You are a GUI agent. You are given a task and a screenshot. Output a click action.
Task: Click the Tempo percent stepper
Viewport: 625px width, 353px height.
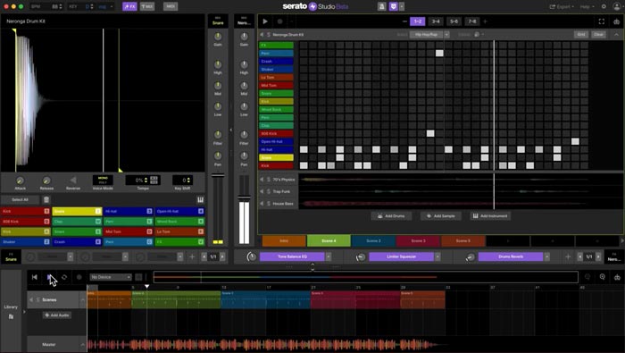(x=146, y=180)
